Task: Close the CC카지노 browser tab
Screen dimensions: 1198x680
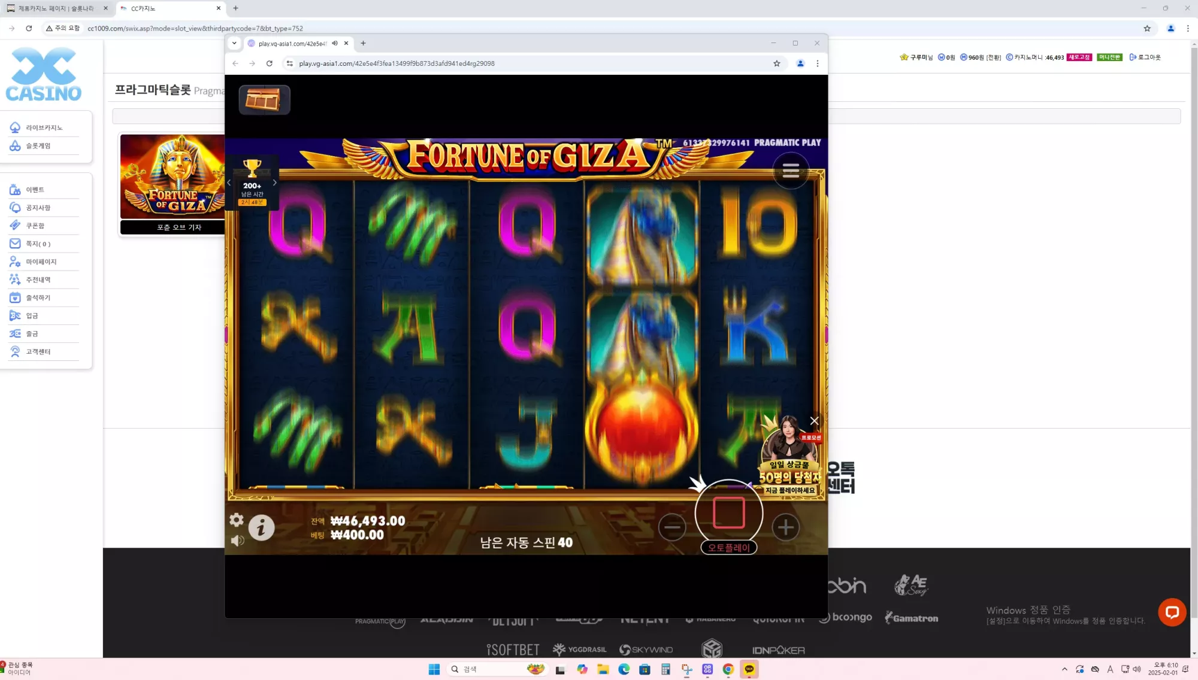Action: [x=219, y=8]
